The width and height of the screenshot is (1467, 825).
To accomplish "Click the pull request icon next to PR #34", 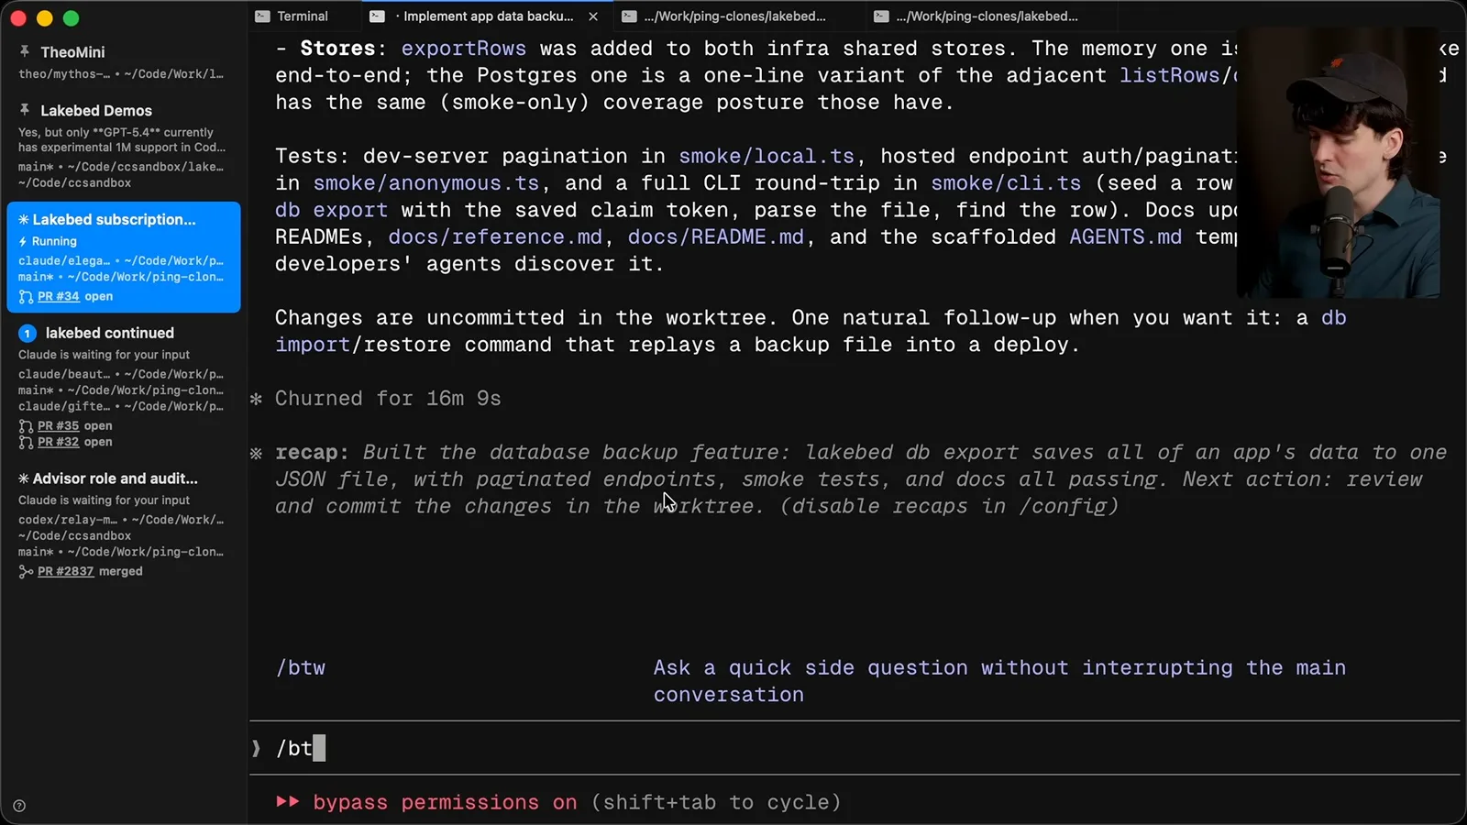I will (26, 296).
